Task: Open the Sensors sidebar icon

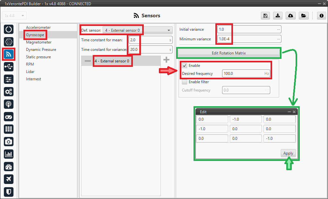Action: point(9,54)
